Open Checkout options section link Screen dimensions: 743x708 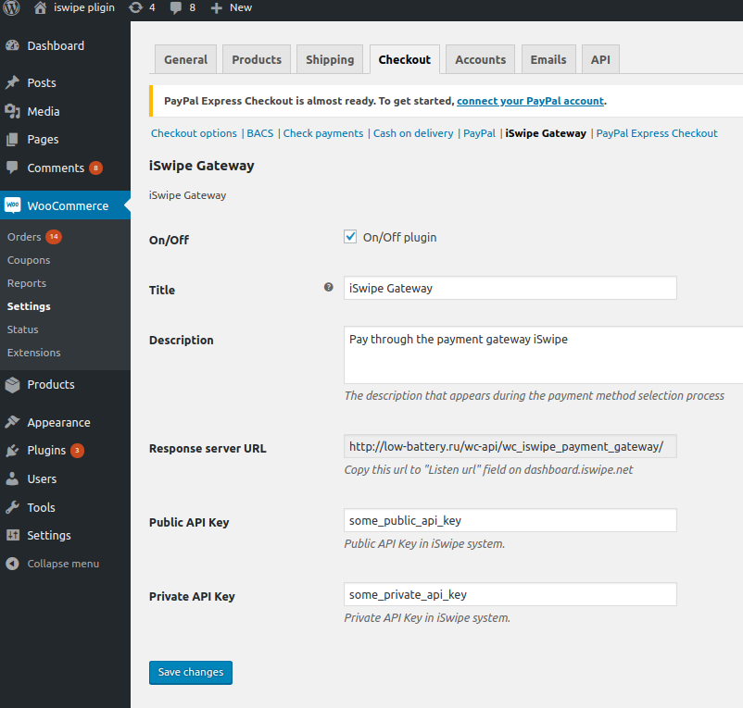[x=194, y=133]
